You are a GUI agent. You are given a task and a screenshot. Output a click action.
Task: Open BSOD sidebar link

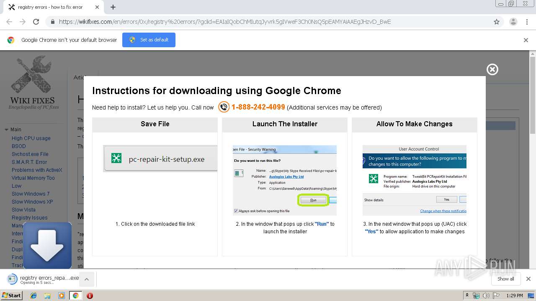click(x=19, y=146)
